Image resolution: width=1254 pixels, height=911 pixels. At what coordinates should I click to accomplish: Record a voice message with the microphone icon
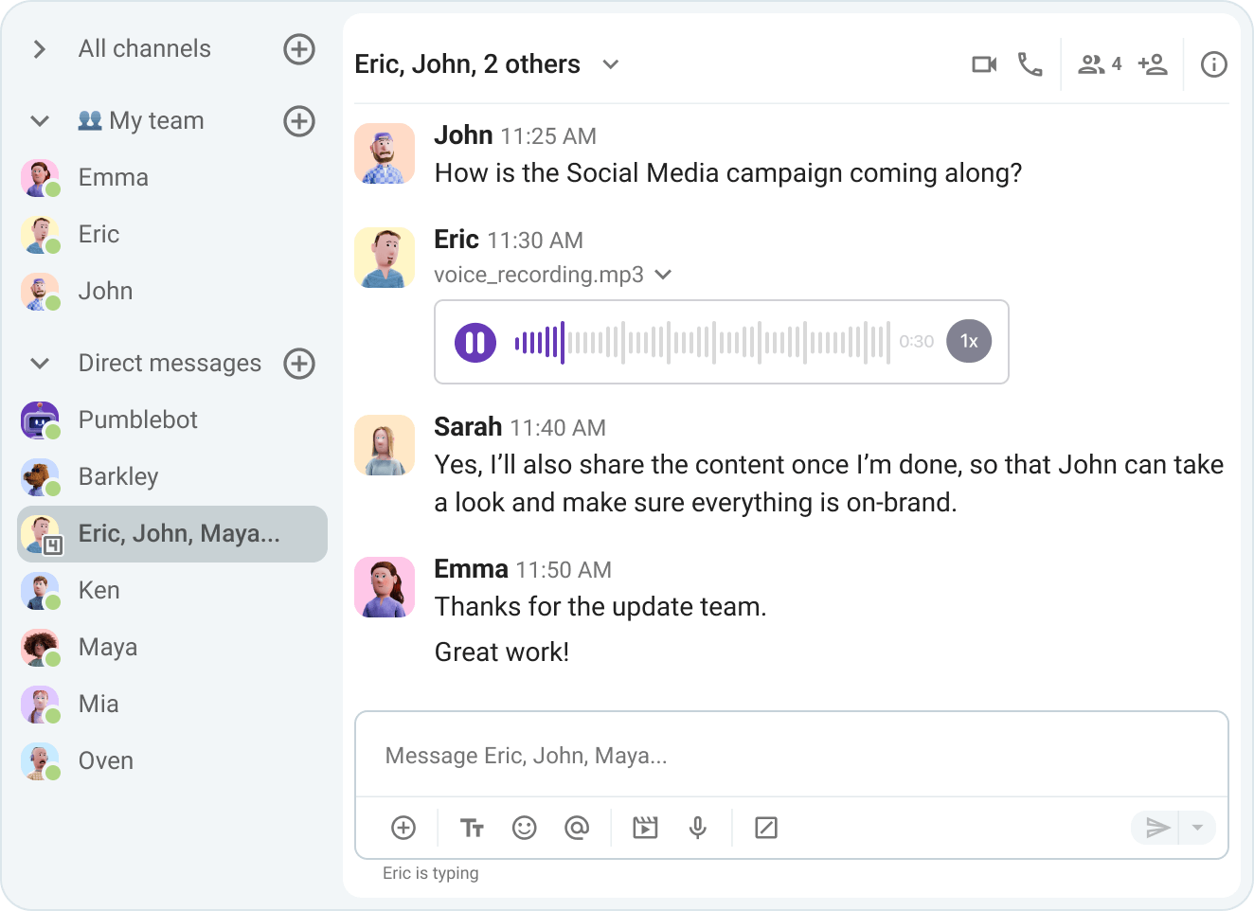coord(698,827)
